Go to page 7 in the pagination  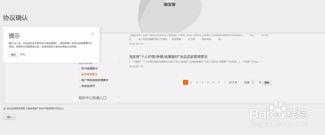(219, 82)
